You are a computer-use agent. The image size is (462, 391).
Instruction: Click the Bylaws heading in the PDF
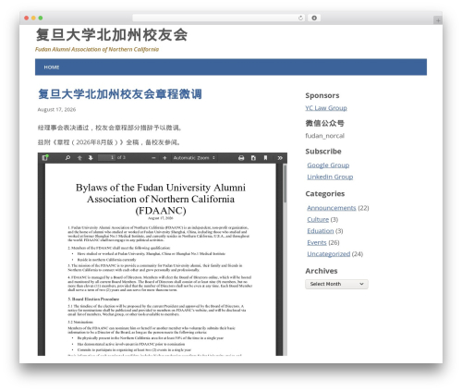click(x=161, y=199)
